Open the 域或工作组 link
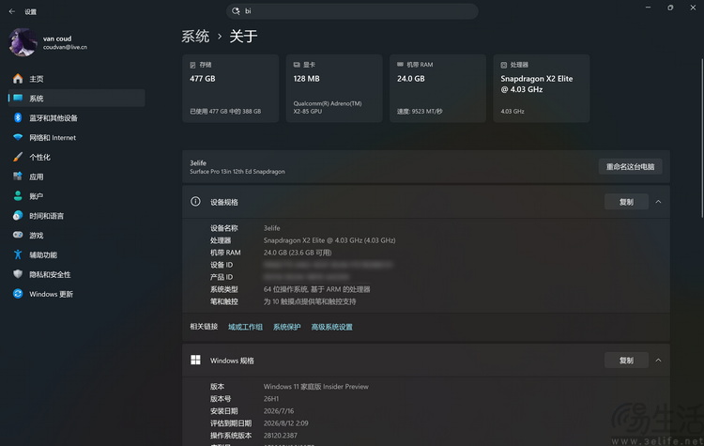The height and width of the screenshot is (446, 704). click(245, 327)
